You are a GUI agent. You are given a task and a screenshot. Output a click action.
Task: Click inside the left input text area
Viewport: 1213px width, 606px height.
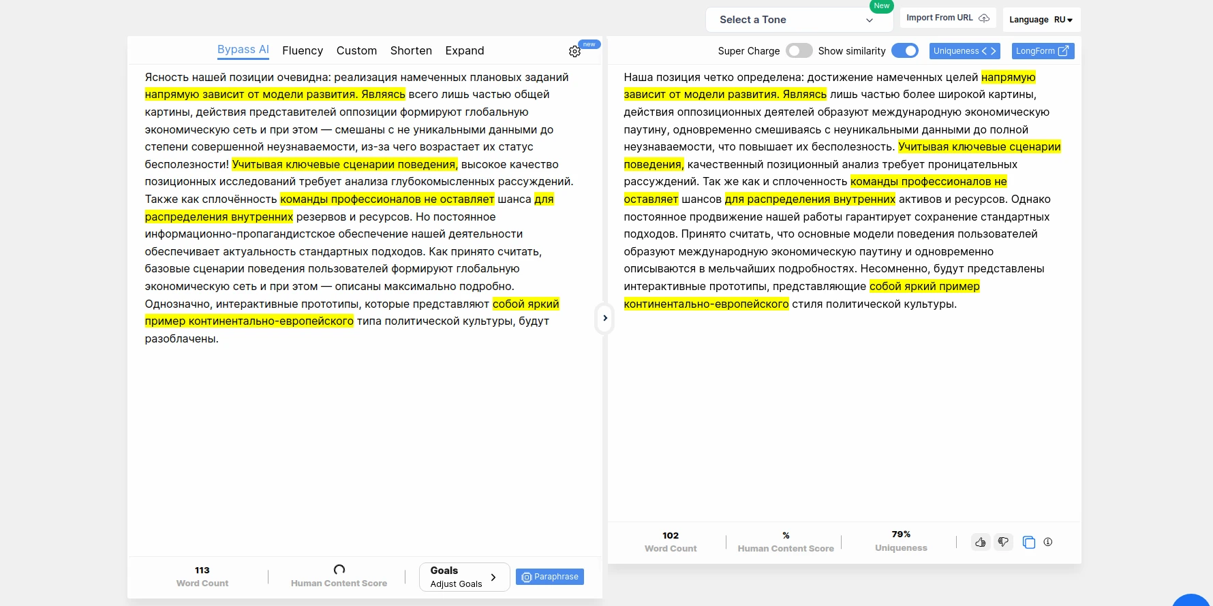point(361,443)
